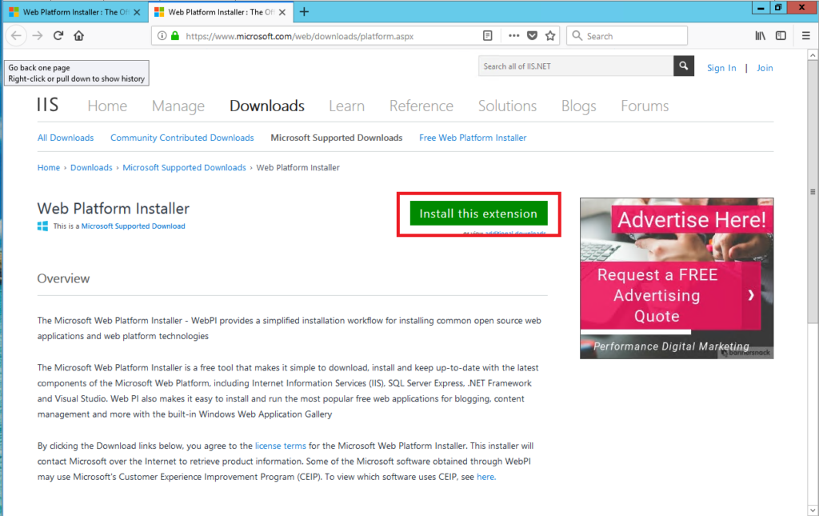Enable Reader View from the address bar
Viewport: 819px width, 516px height.
pyautogui.click(x=487, y=35)
